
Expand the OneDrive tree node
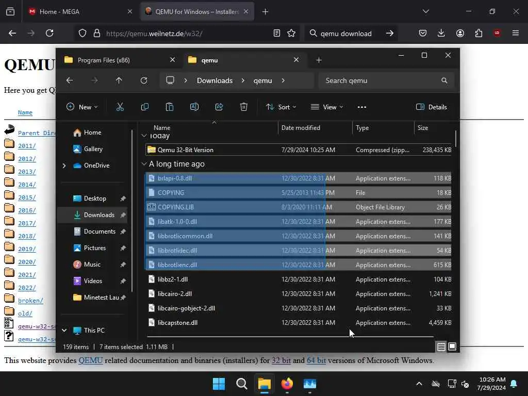pyautogui.click(x=64, y=166)
